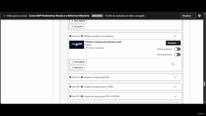
Task: Enable the Prévia gratuita switch
Action: coord(177,49)
